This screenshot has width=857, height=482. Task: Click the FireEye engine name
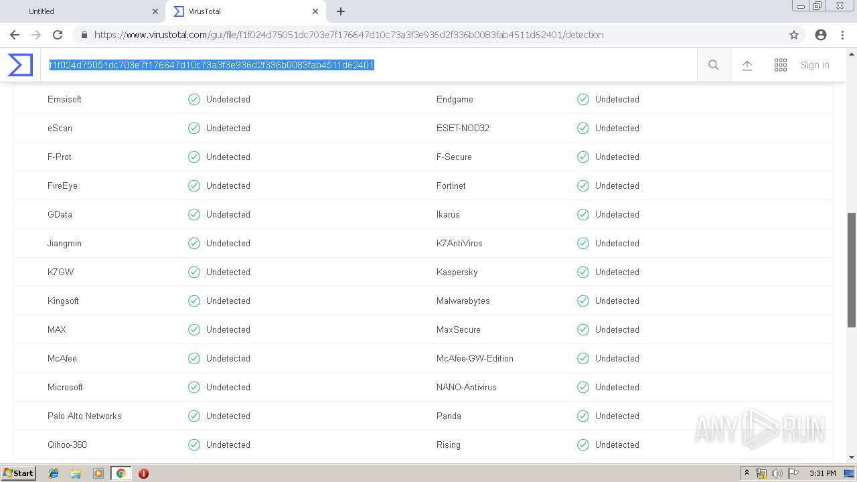pyautogui.click(x=62, y=185)
